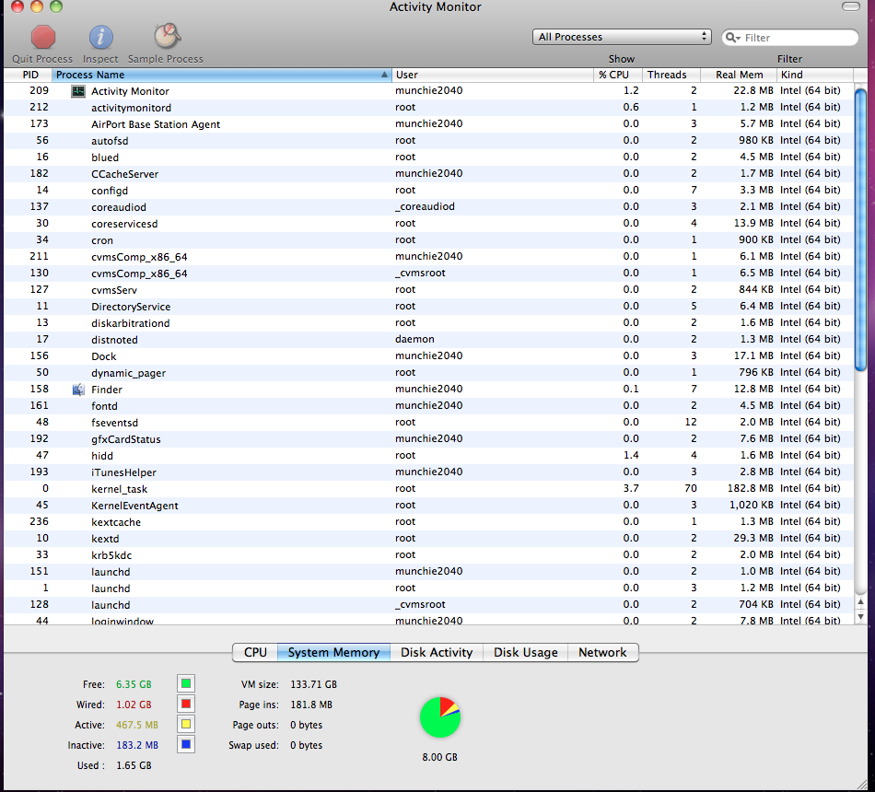Image resolution: width=875 pixels, height=792 pixels.
Task: Select cvmsComp_x86_64 with PID 211
Action: tap(428, 257)
